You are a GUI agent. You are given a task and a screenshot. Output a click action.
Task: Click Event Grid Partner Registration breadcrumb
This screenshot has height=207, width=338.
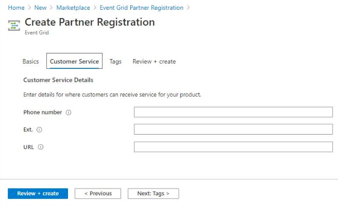coord(141,8)
